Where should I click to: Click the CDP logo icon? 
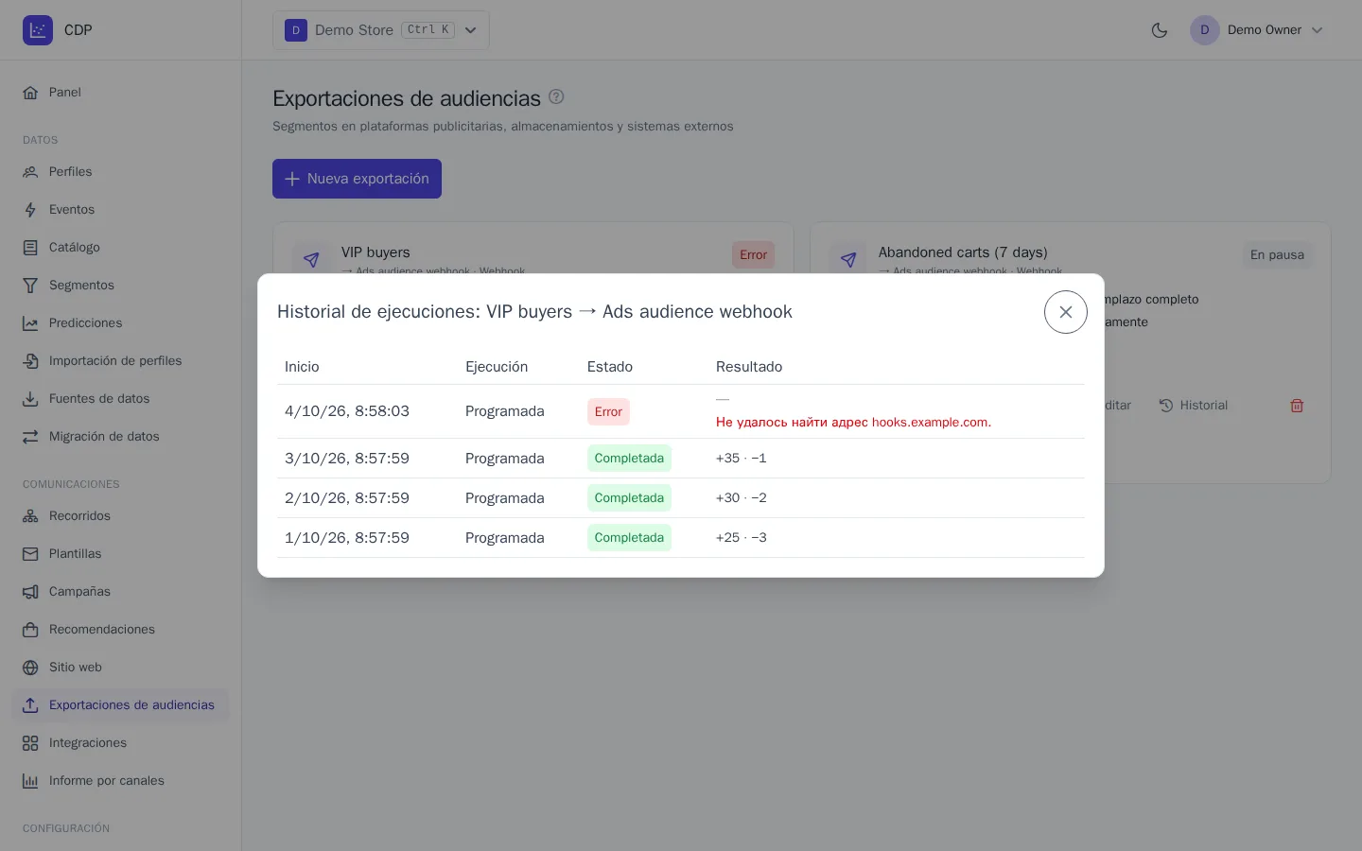[x=38, y=30]
